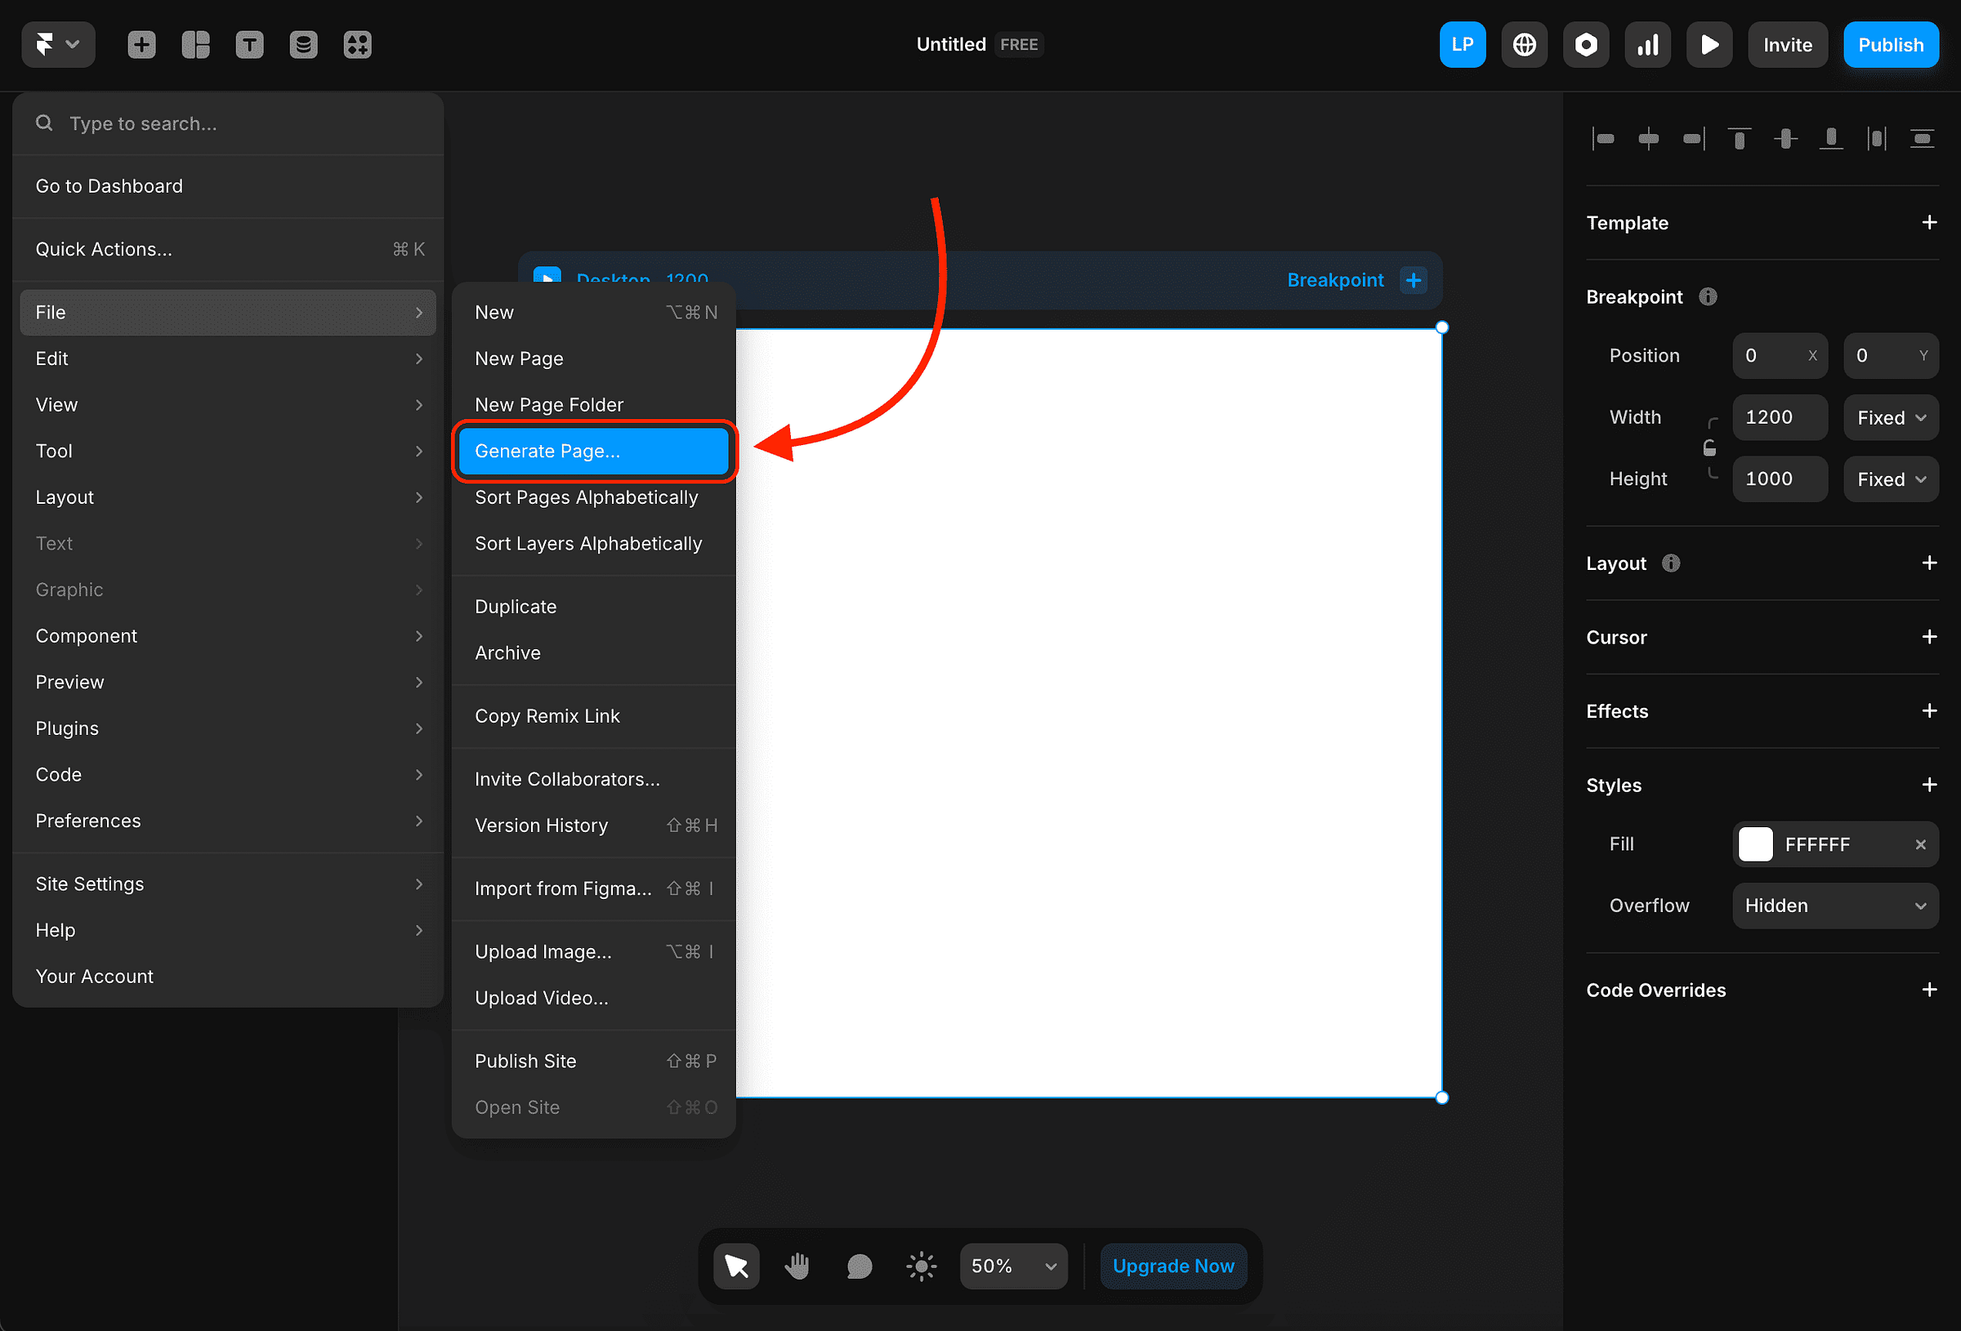Viewport: 1961px width, 1331px height.
Task: Click the white Fill color swatch
Action: click(x=1756, y=844)
